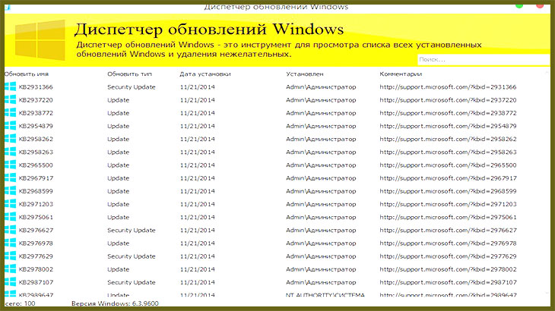Viewport: 555px width, 311px height.
Task: Select the KB2968599 update name
Action: tap(36, 191)
